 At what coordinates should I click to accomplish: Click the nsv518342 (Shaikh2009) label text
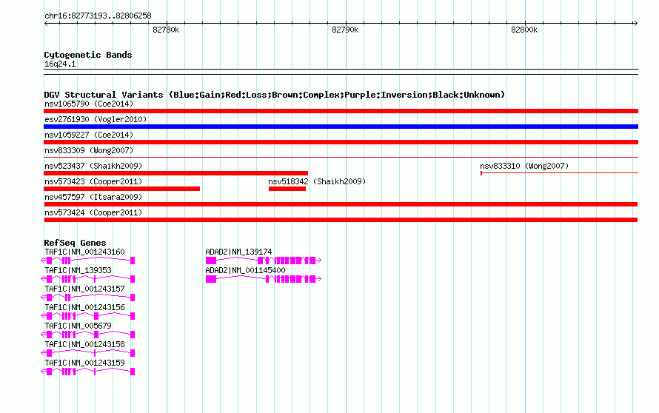(x=317, y=181)
